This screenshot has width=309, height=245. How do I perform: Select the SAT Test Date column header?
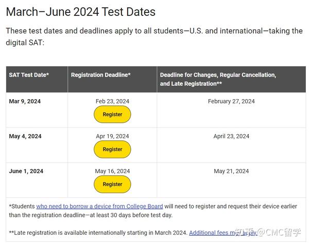pyautogui.click(x=29, y=75)
